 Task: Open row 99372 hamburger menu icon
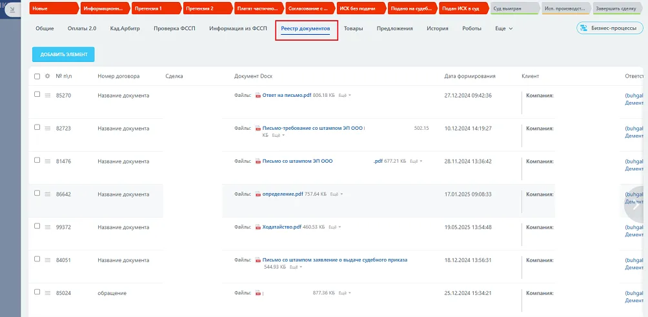point(48,227)
